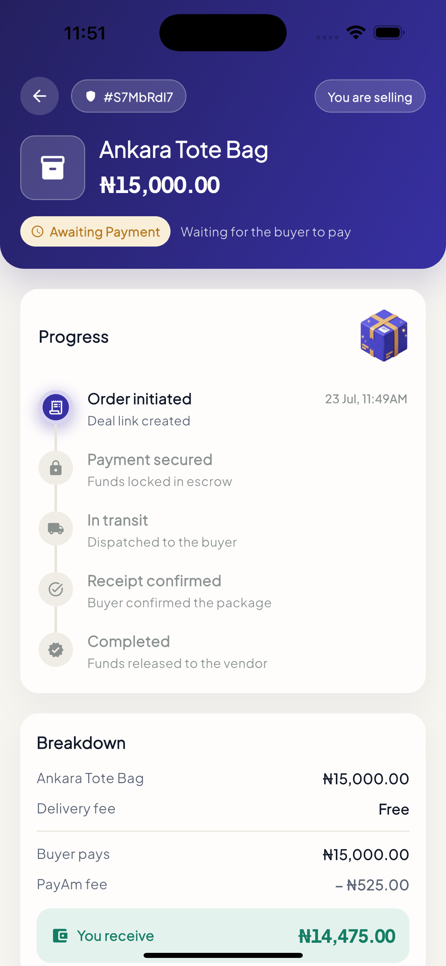Tap the wallet icon next to You receive
The width and height of the screenshot is (446, 966).
60,936
